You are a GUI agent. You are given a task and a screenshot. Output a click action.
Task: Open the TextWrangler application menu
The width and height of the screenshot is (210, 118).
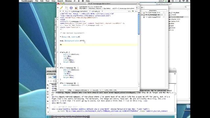[x=27, y=1]
